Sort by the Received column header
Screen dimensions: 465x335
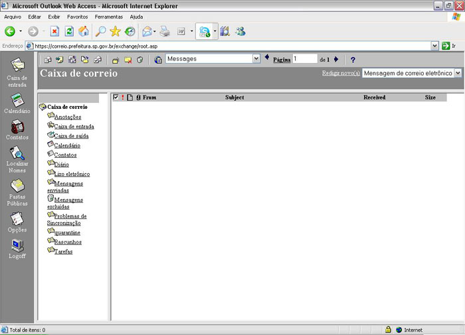click(375, 98)
